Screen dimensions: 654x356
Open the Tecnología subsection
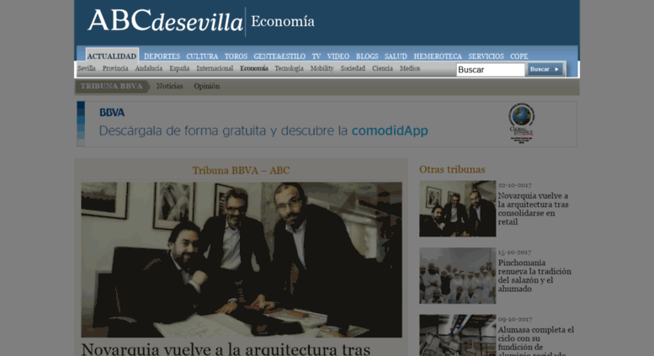(x=289, y=68)
